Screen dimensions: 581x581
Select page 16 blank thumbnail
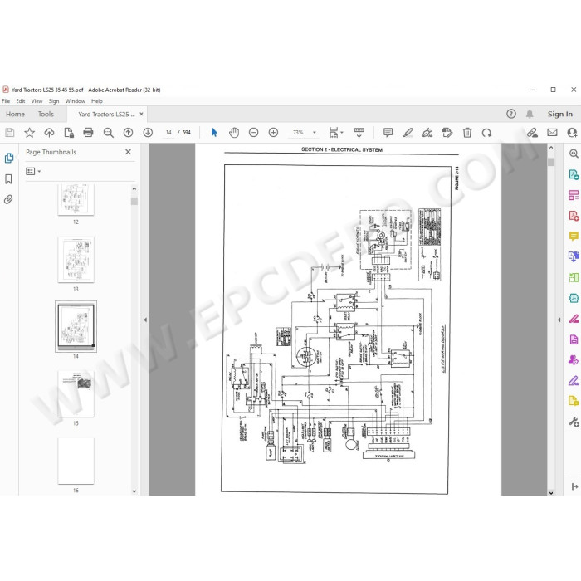(76, 461)
